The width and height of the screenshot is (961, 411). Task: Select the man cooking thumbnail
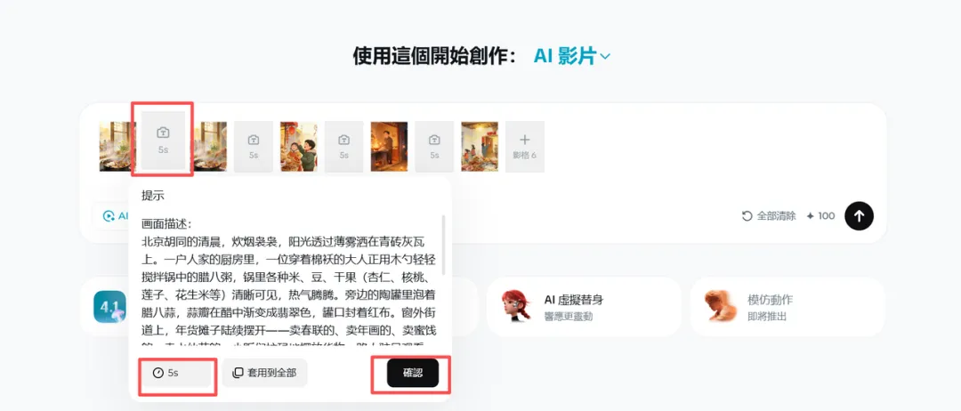click(389, 147)
